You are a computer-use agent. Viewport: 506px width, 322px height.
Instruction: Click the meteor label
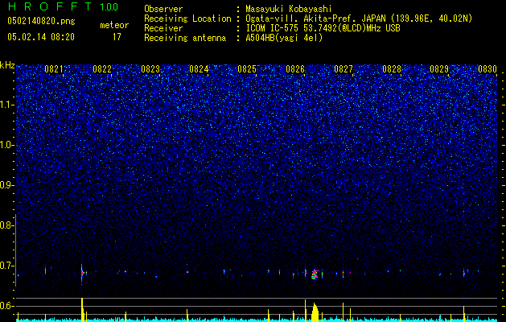click(114, 25)
